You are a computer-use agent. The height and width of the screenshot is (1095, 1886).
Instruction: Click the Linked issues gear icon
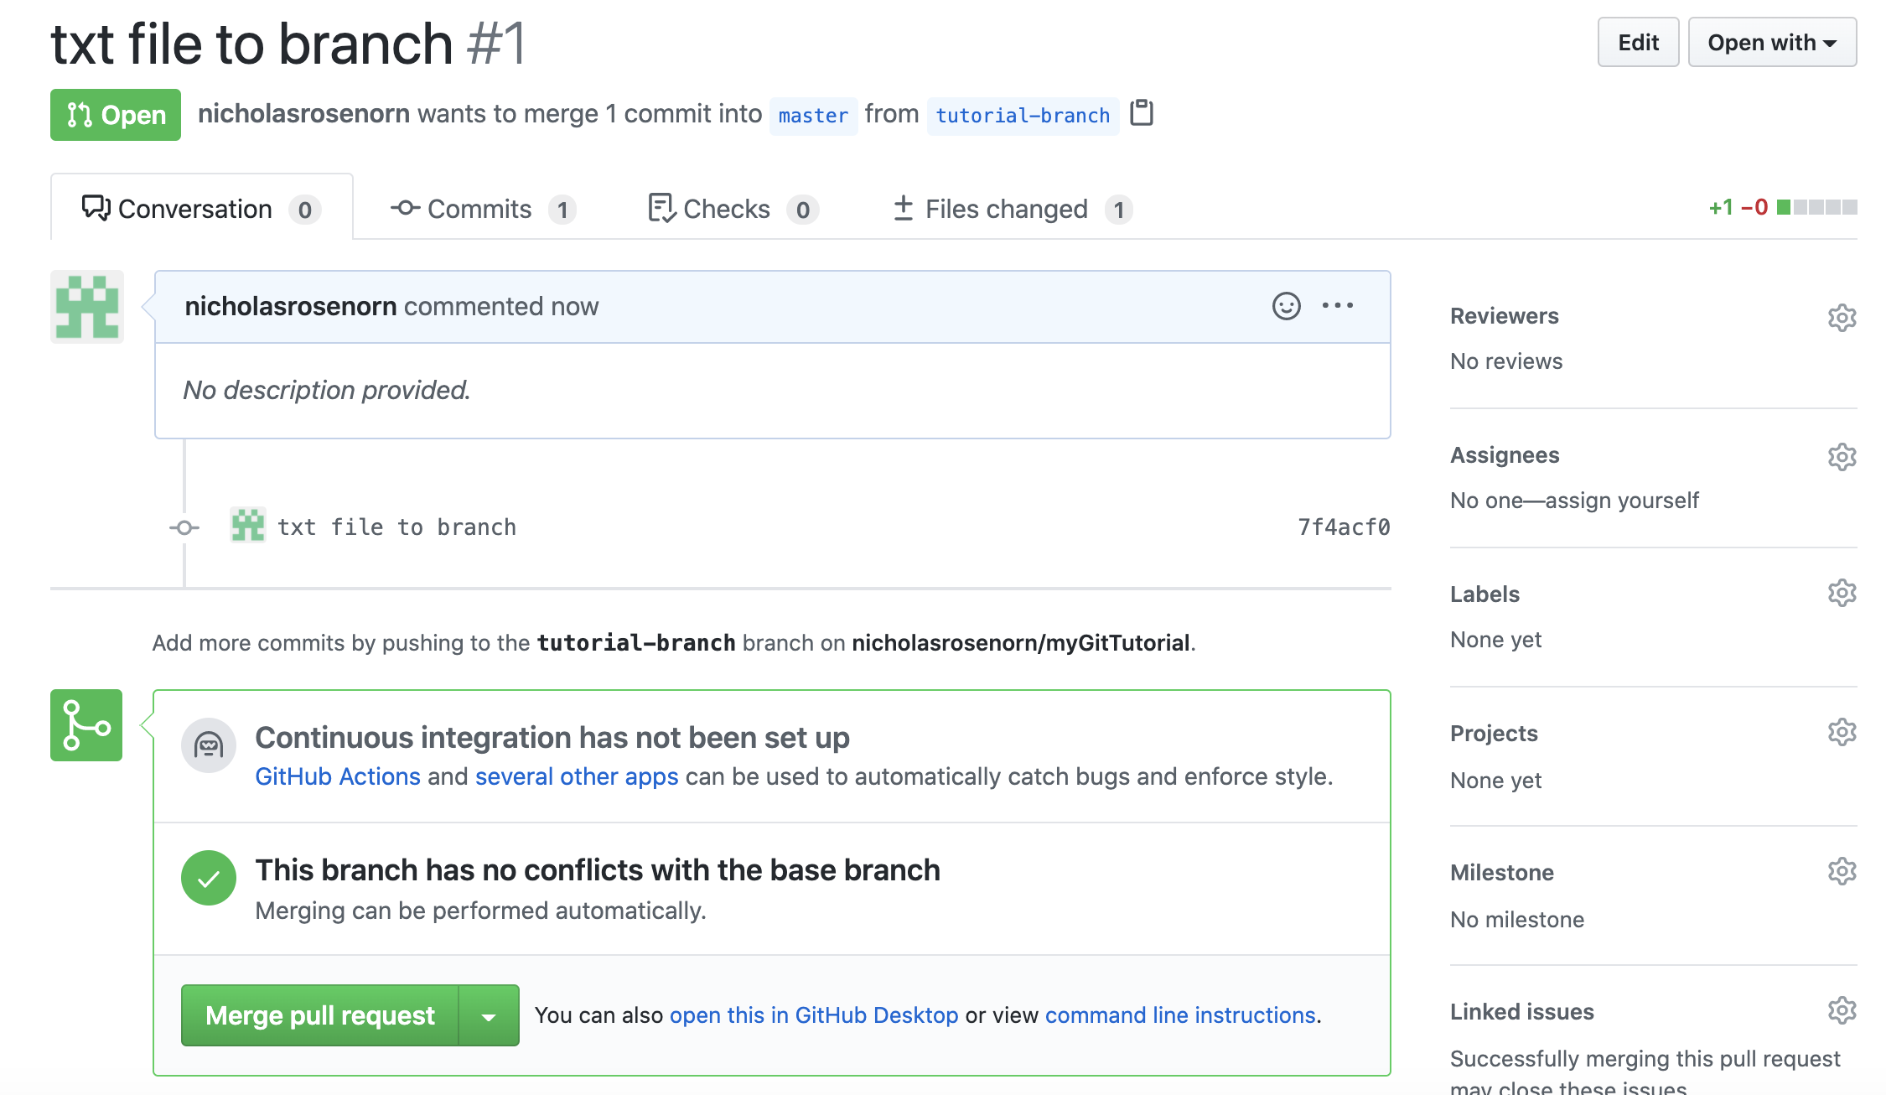tap(1842, 1010)
